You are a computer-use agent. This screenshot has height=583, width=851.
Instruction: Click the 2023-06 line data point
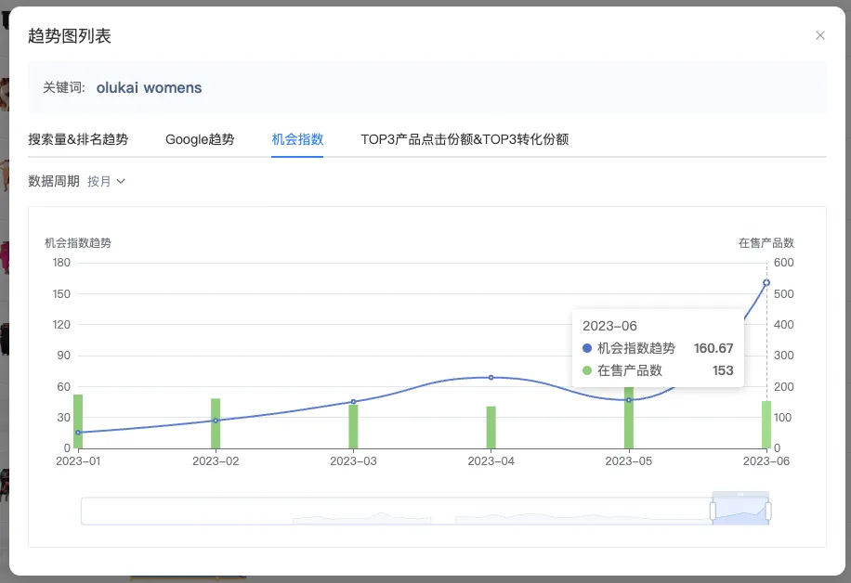(766, 282)
